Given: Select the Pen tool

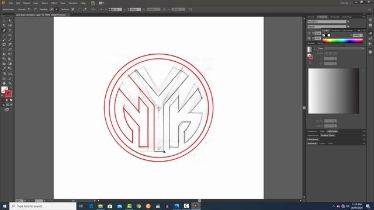Looking at the screenshot, I should [4, 30].
